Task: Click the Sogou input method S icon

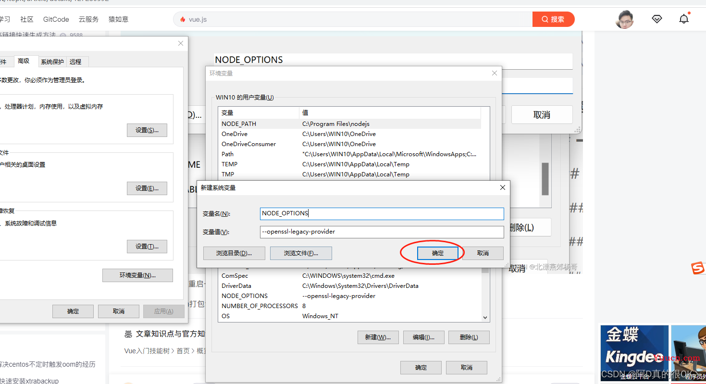Action: click(x=698, y=267)
